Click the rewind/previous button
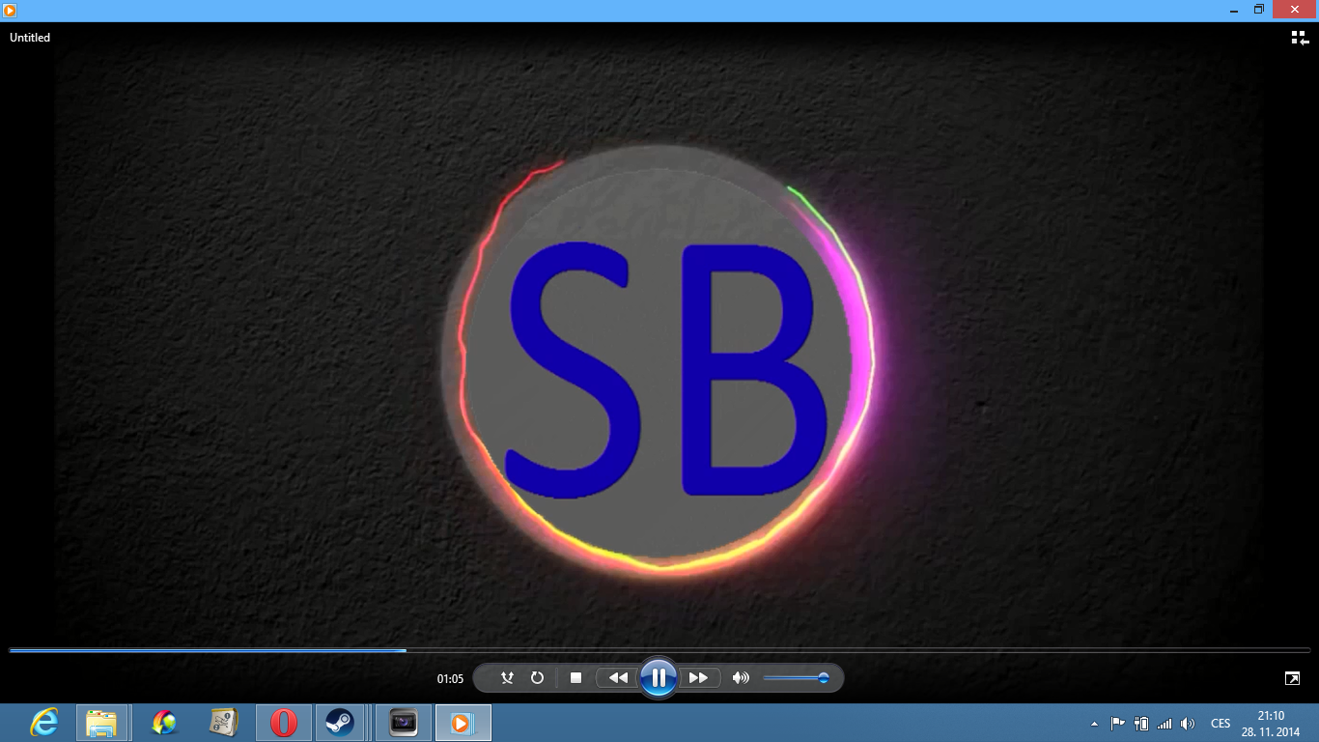This screenshot has width=1319, height=742. click(618, 678)
